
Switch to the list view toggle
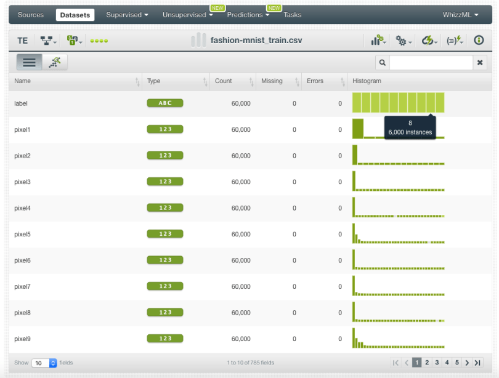pos(29,62)
